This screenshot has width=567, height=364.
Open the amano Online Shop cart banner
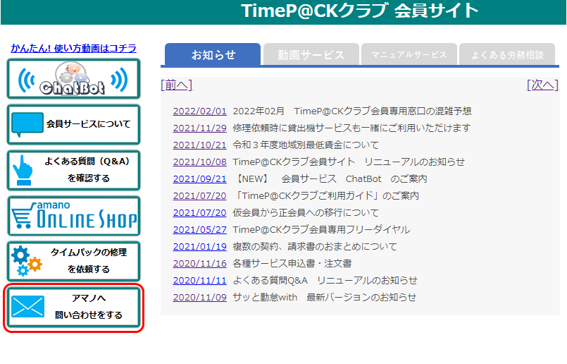[x=73, y=216]
